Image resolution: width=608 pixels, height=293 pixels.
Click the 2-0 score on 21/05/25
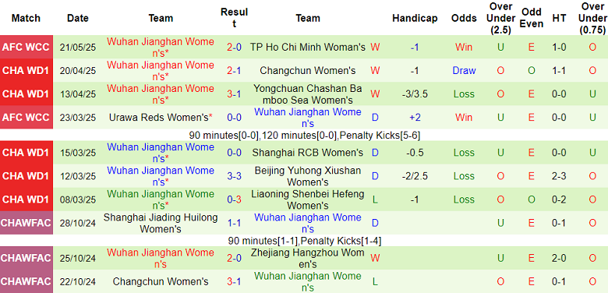click(x=234, y=48)
